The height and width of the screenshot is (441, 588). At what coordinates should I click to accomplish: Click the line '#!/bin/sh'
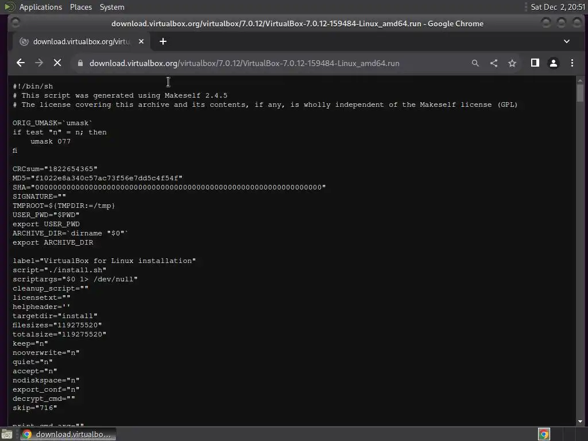33,86
